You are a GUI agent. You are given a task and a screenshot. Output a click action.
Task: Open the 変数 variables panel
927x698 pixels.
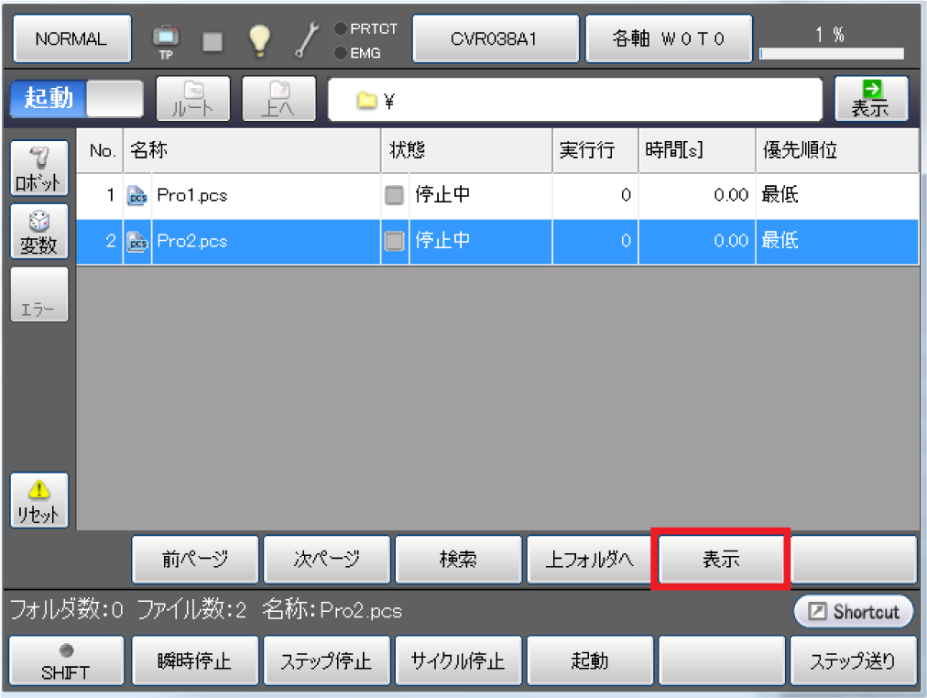[x=39, y=231]
